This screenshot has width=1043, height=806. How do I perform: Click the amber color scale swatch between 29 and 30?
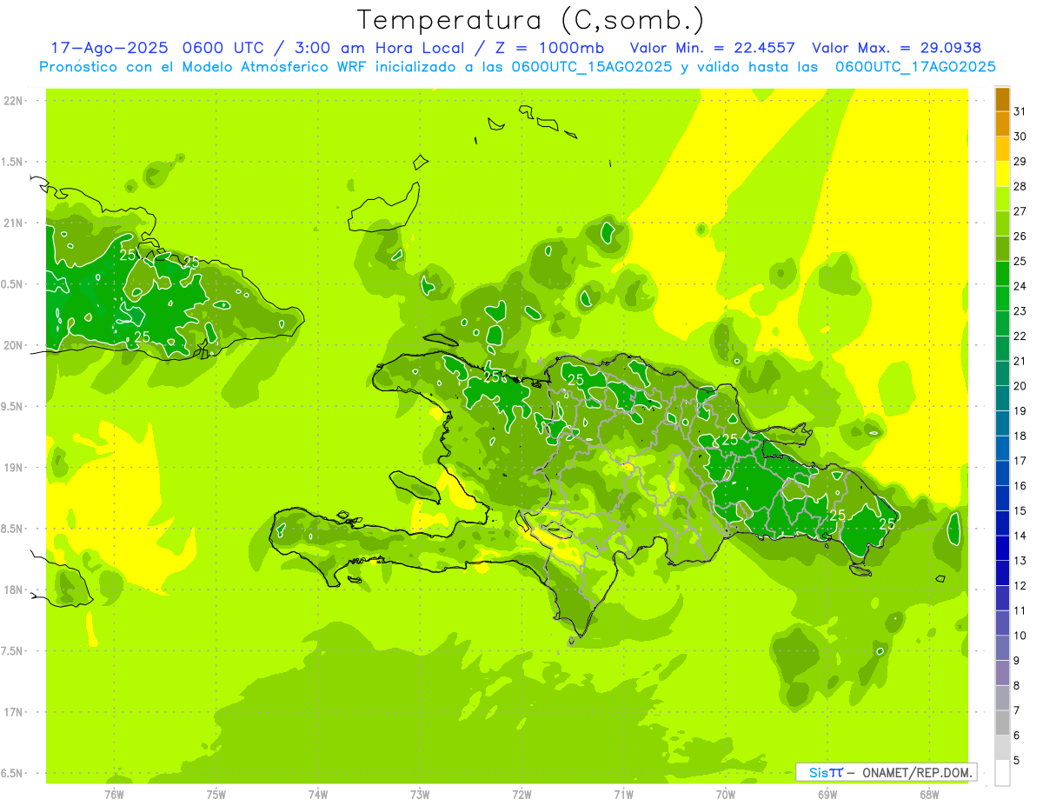pos(1002,149)
